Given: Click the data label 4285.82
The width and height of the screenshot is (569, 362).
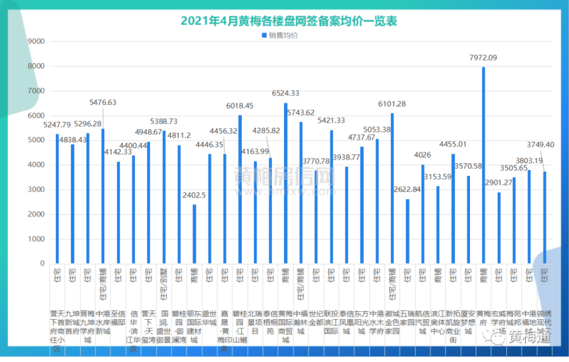Looking at the screenshot, I should click(x=266, y=131).
